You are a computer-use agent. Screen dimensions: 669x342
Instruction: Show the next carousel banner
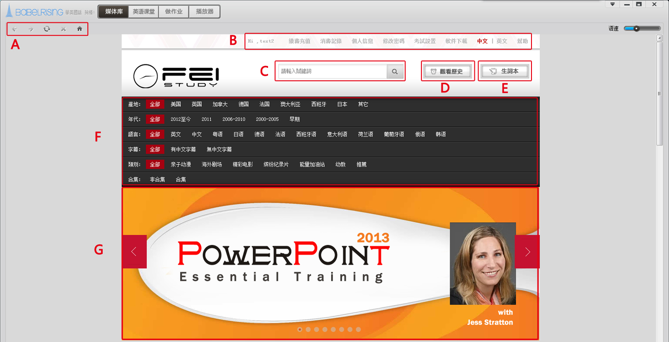527,251
